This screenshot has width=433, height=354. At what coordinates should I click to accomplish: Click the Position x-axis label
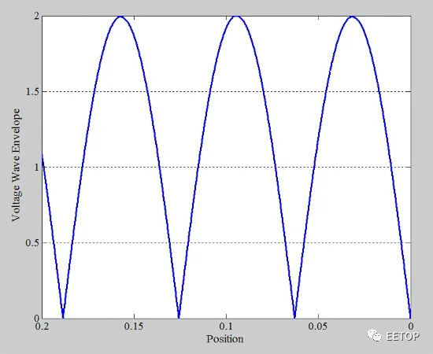point(225,339)
